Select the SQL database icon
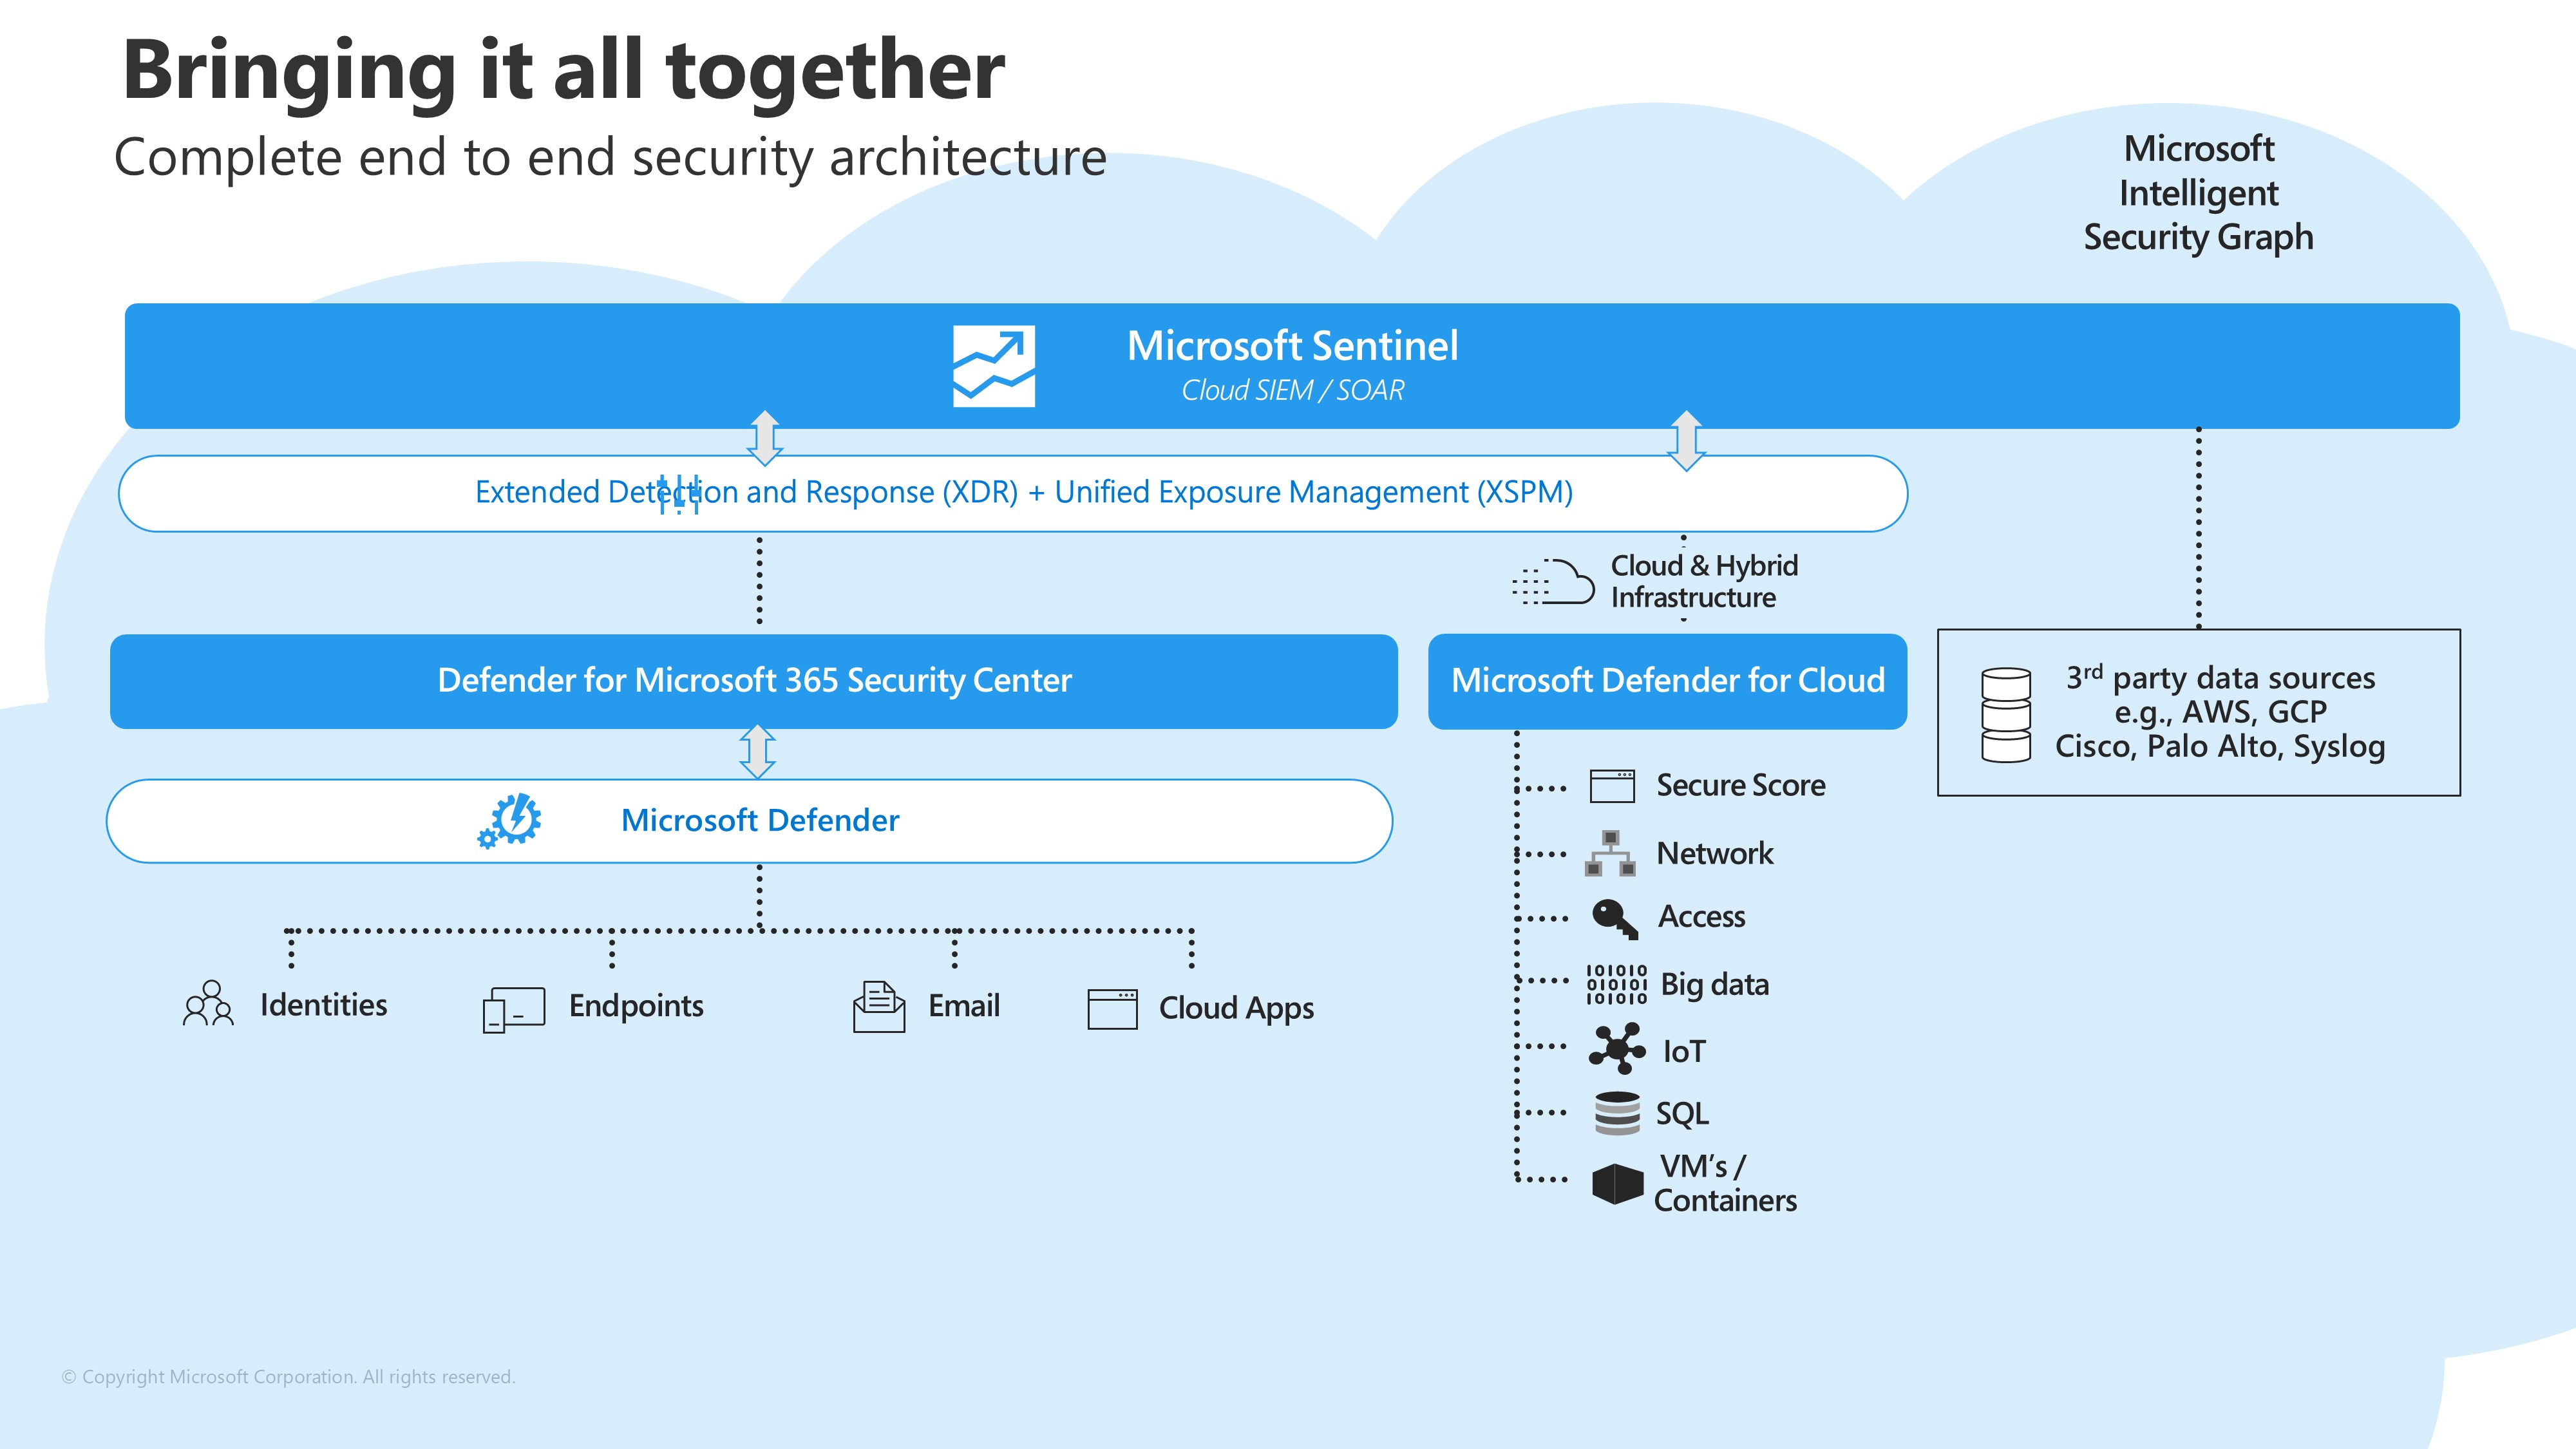This screenshot has width=2576, height=1449. [x=1616, y=1113]
